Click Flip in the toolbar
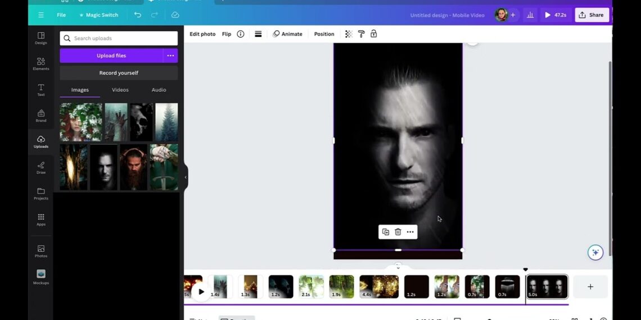641x320 pixels. [x=227, y=34]
